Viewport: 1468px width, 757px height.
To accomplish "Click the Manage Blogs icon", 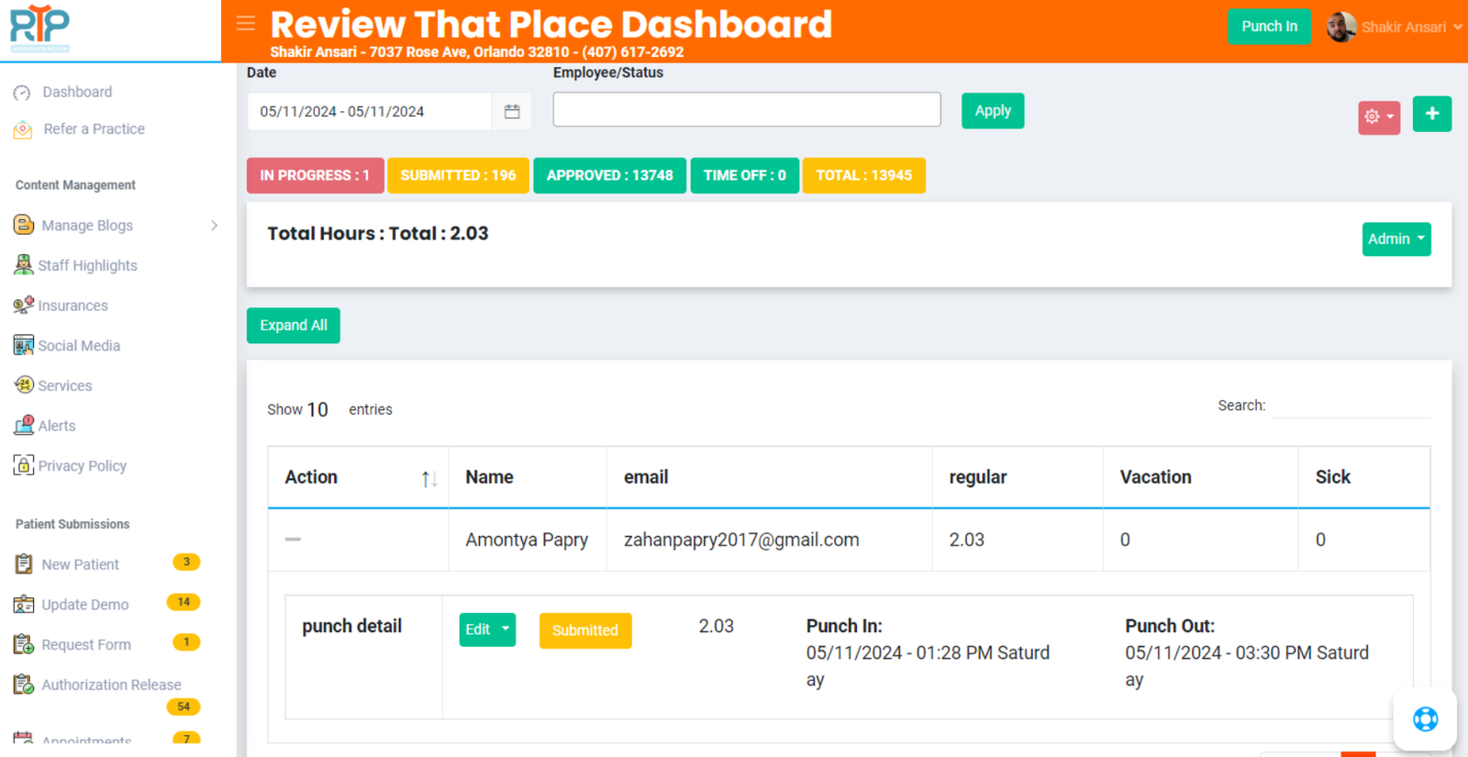I will [x=24, y=225].
